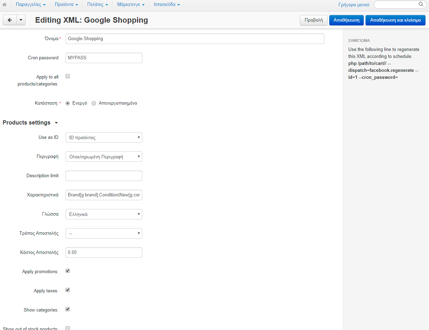Viewport: 429px width, 330px height.
Task: Open the dropdown caret next to back arrow
Action: (21, 20)
